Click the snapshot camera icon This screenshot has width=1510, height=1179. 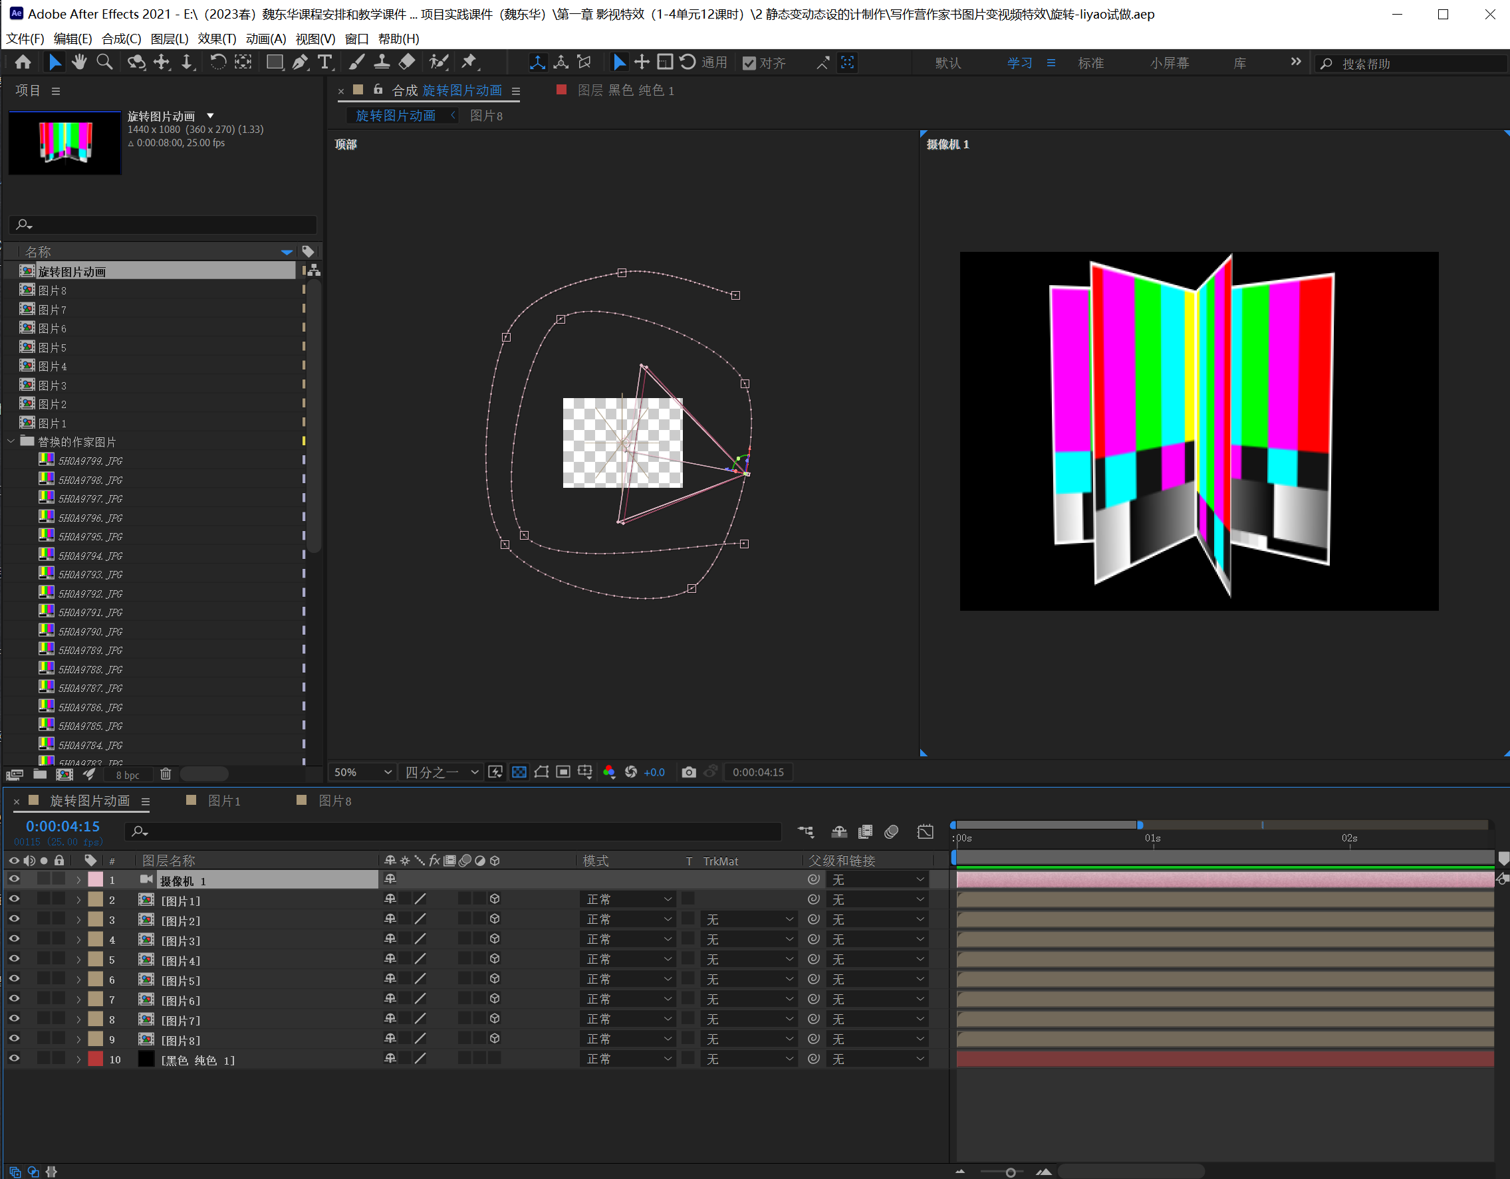688,772
